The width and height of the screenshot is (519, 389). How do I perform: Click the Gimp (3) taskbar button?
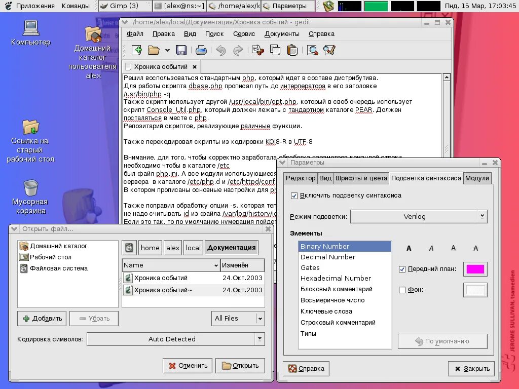[124, 6]
